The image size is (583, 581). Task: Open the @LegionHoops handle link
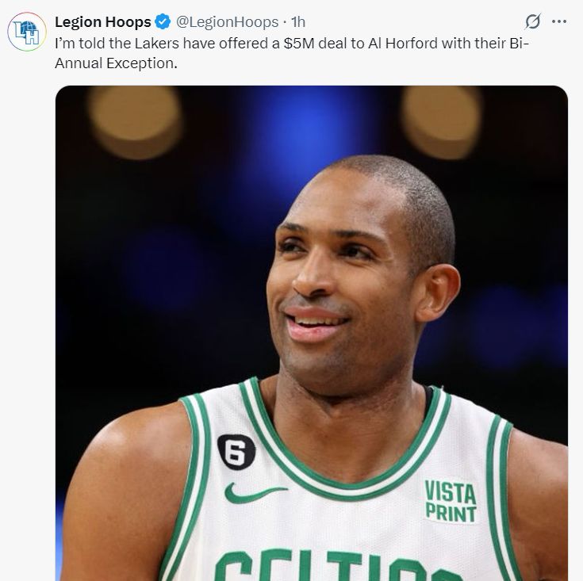tap(227, 22)
